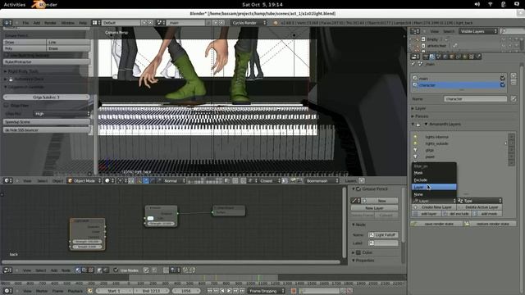
Task: Toggle the main render layer checkbox
Action: click(502, 79)
